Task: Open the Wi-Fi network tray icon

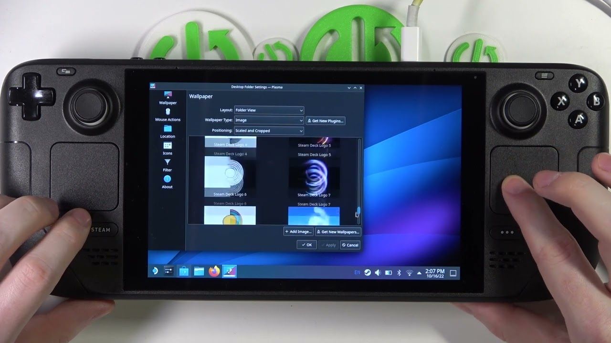Action: pos(410,273)
